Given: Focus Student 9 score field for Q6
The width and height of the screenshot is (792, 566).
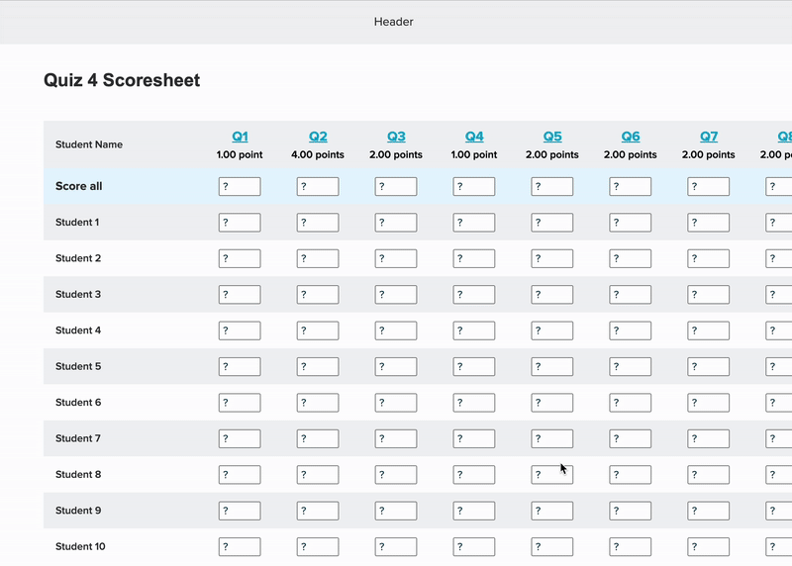Looking at the screenshot, I should pos(631,511).
